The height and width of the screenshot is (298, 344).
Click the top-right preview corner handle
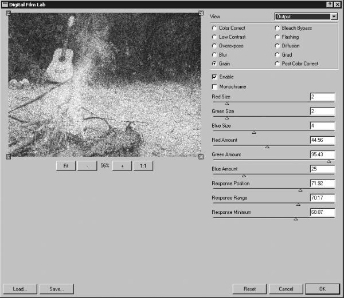point(201,13)
